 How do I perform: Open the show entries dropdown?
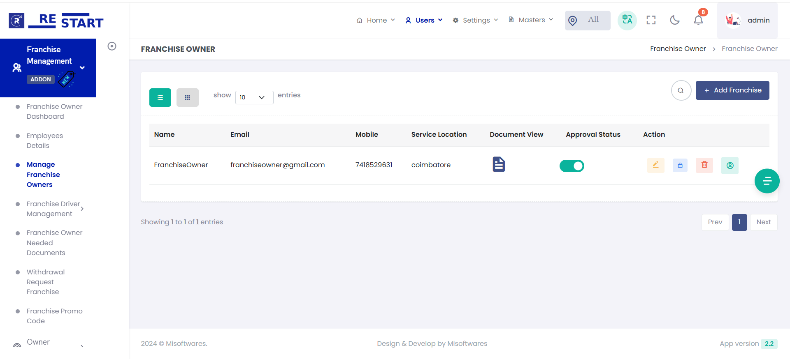254,98
